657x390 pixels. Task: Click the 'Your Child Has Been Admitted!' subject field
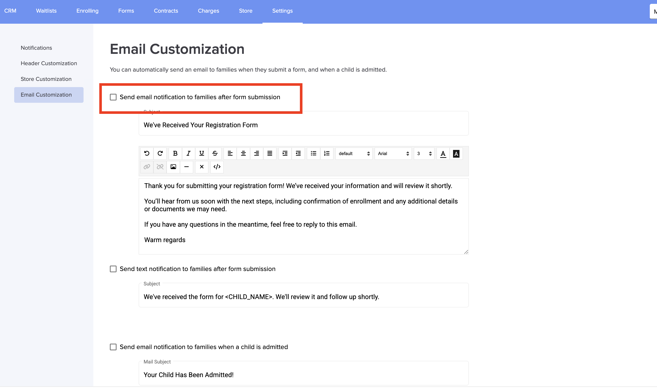[303, 375]
